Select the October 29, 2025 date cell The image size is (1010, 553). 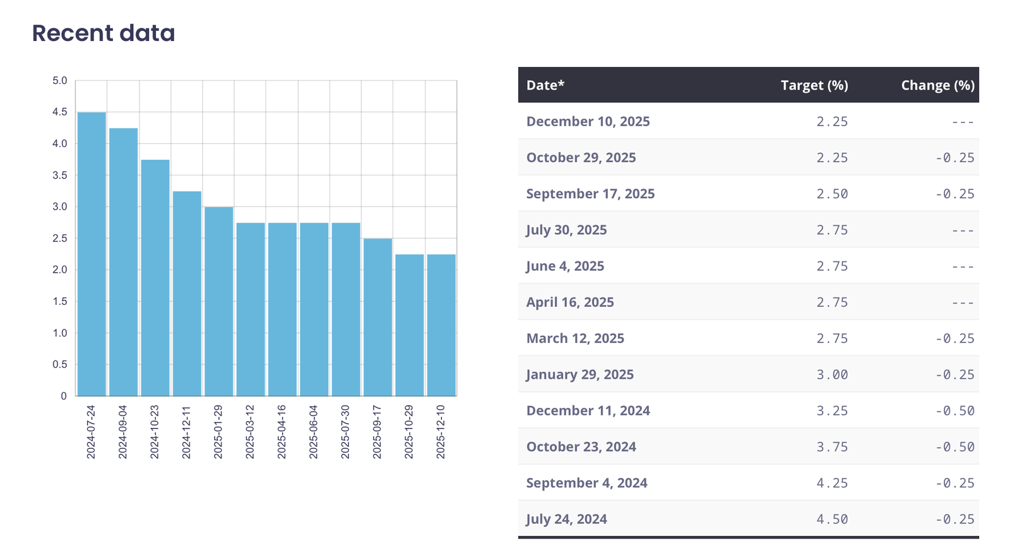tap(581, 158)
